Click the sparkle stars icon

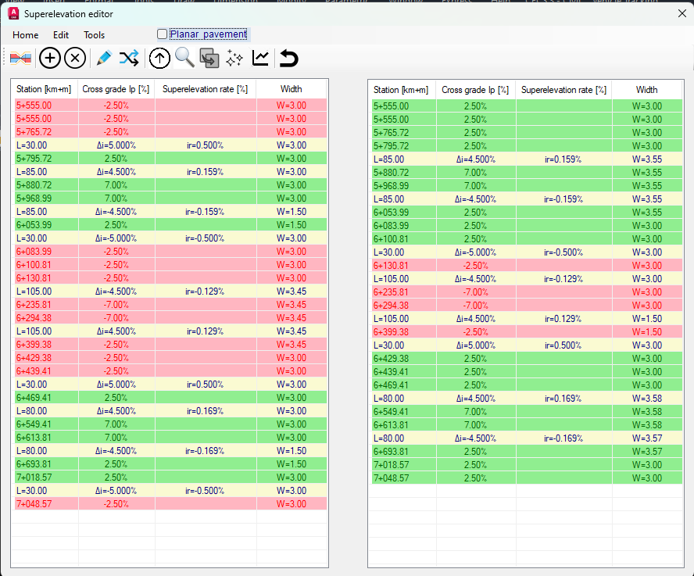[x=234, y=58]
